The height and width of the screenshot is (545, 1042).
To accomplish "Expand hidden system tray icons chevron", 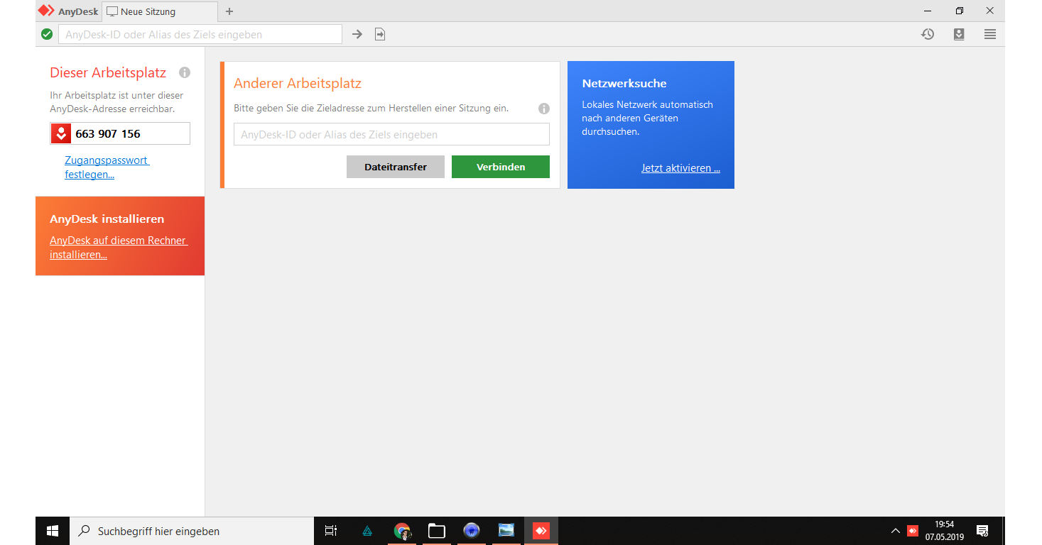I will pyautogui.click(x=896, y=531).
